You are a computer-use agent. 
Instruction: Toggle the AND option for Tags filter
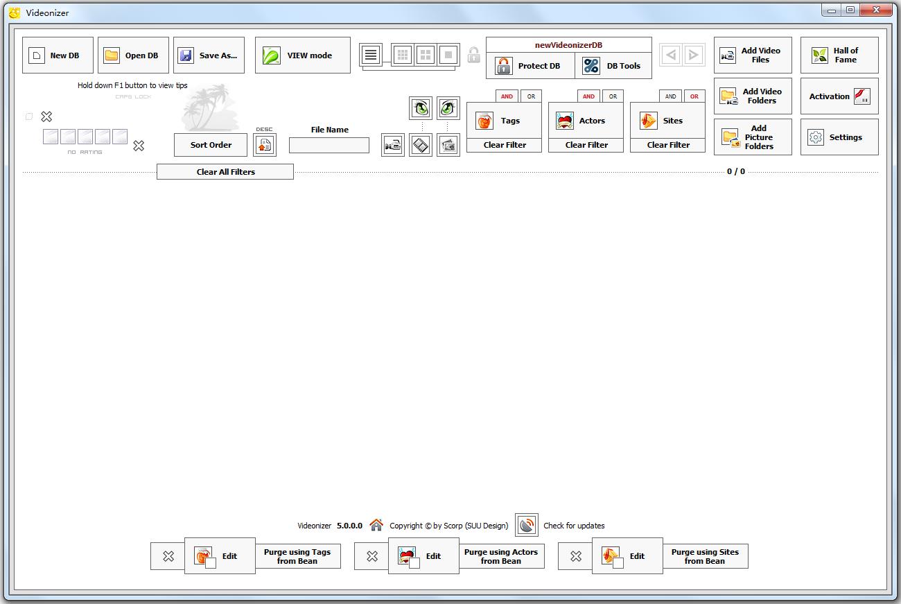click(507, 96)
